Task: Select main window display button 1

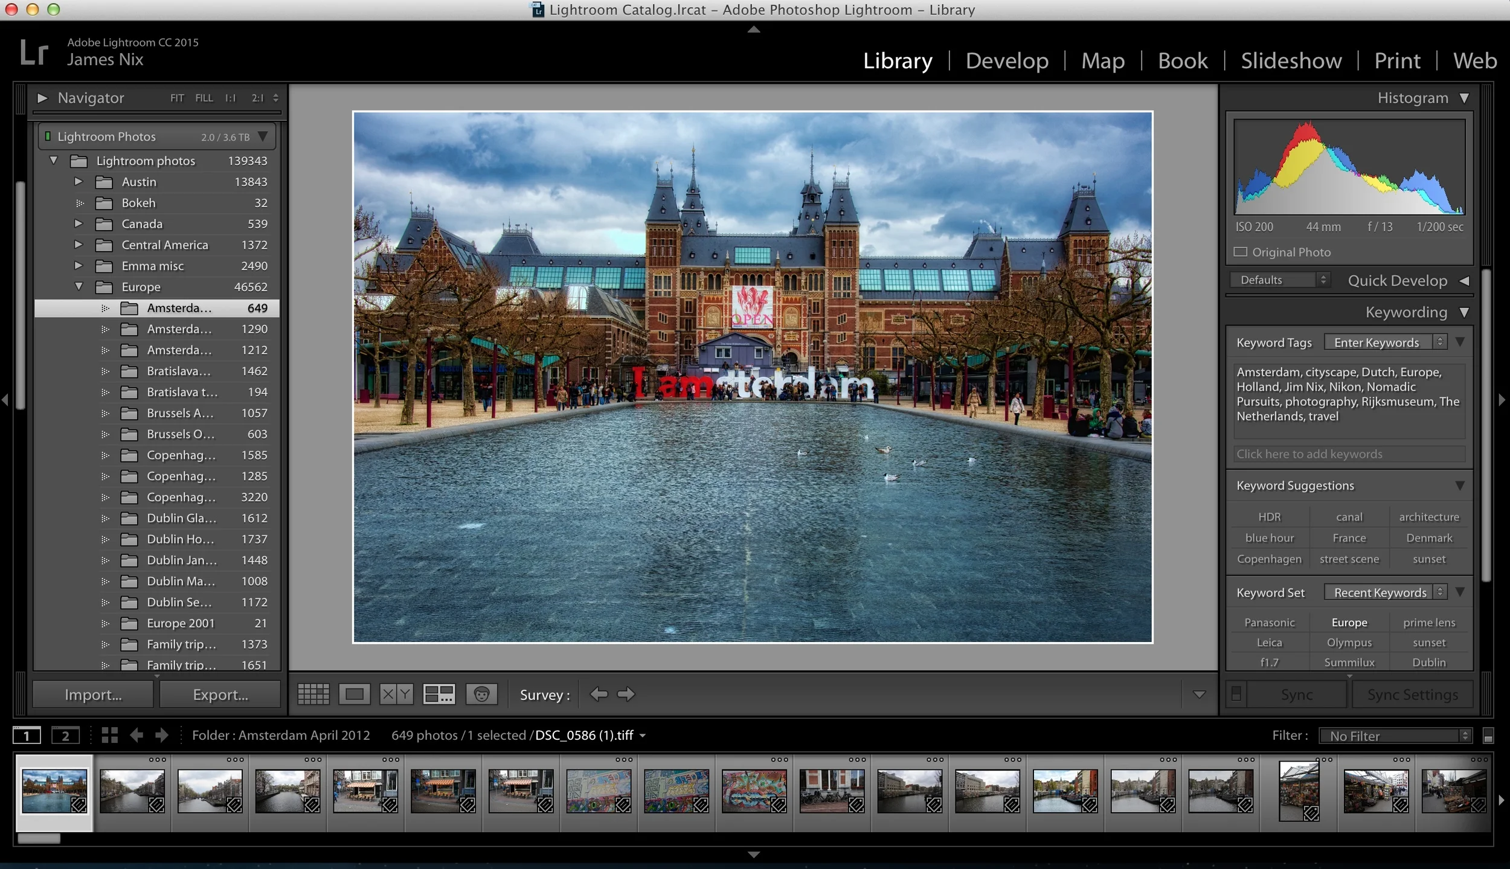Action: pyautogui.click(x=27, y=736)
